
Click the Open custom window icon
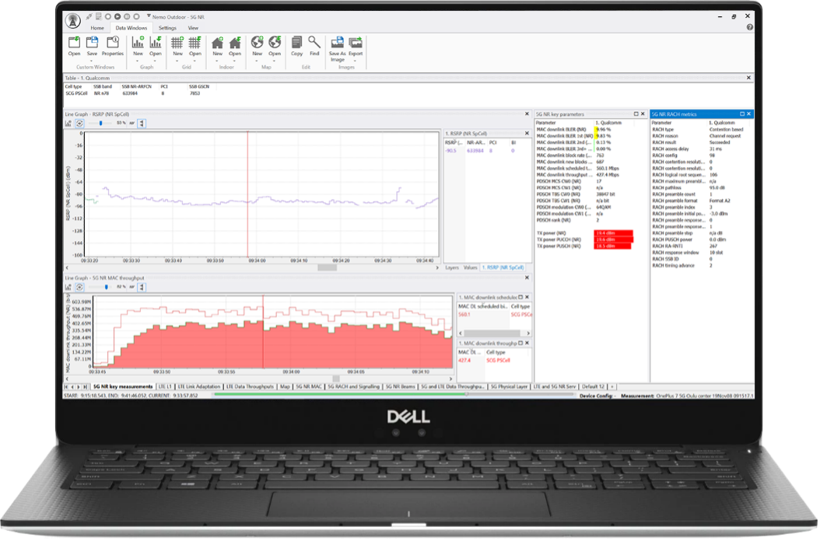74,43
